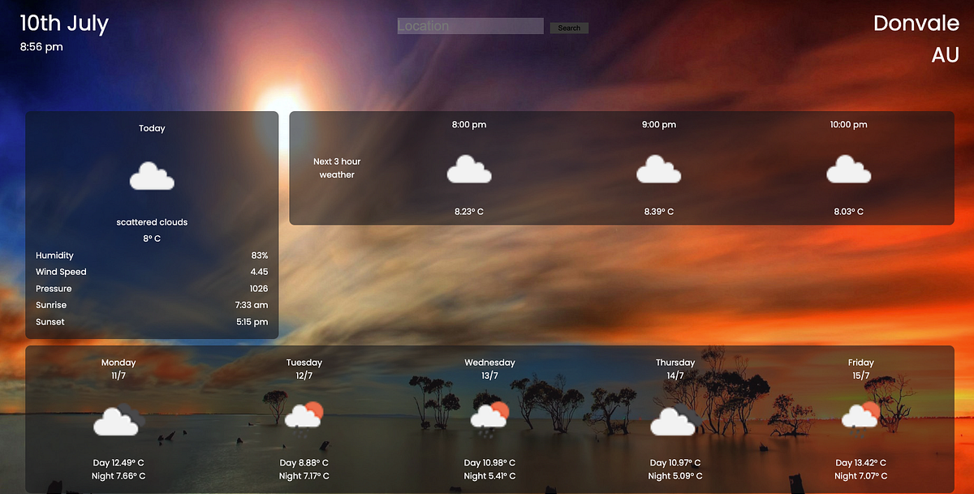The height and width of the screenshot is (494, 974).
Task: Click Monday's sun behind clouds icon
Action: pos(116,420)
